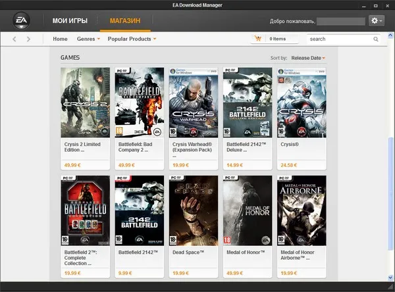Click the back navigation arrow
Screen dimensions: 395x292
[15, 39]
